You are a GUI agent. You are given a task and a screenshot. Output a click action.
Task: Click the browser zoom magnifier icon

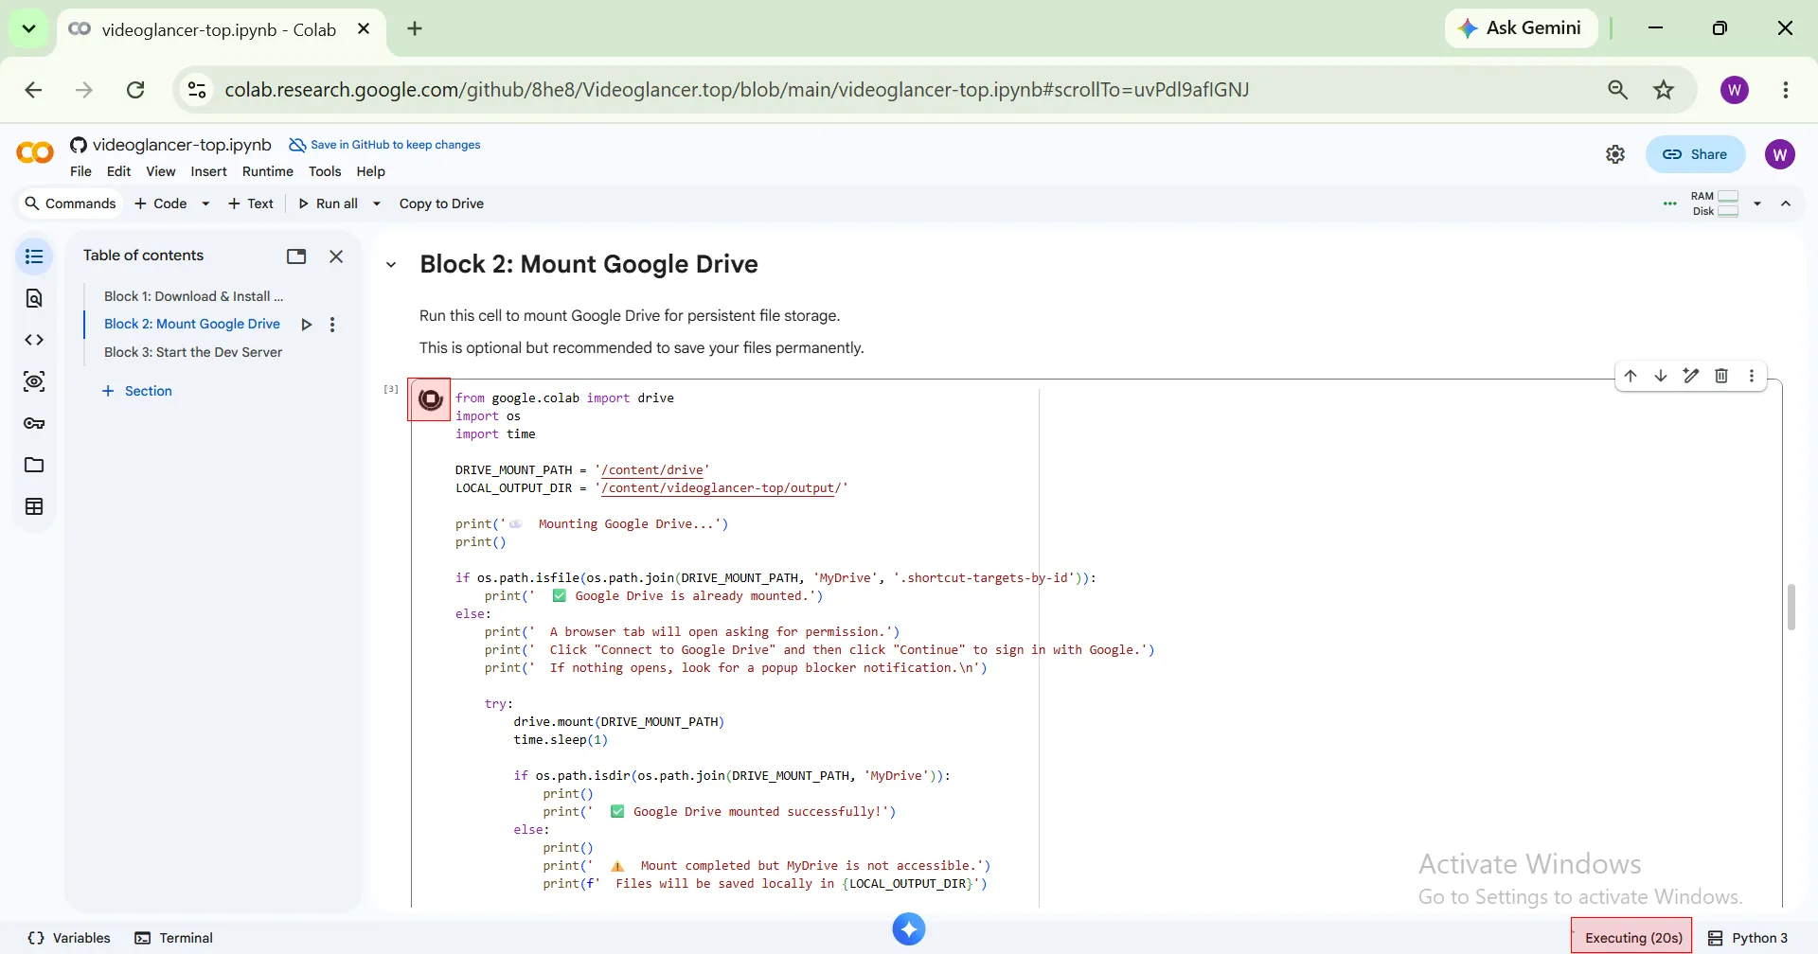click(x=1618, y=90)
